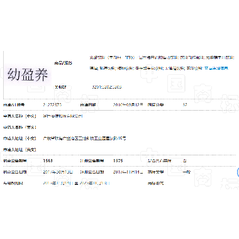This screenshot has height=239, width=239.
Task: Select the date beginning 2017年11月
Action: tap(128, 172)
